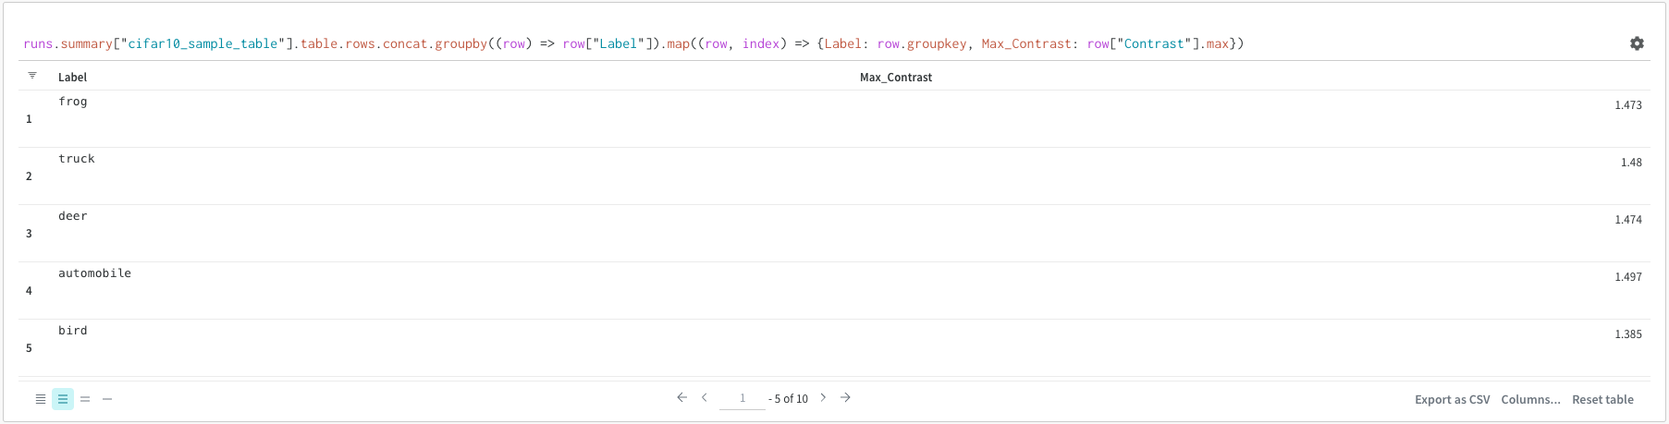The height and width of the screenshot is (424, 1669).
Task: Open the Columns... chooser
Action: [1530, 400]
